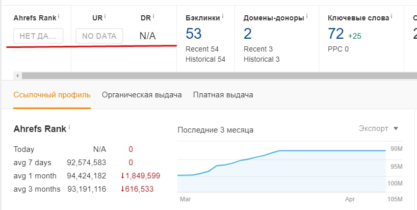Click the +25 keywords change

tap(355, 36)
